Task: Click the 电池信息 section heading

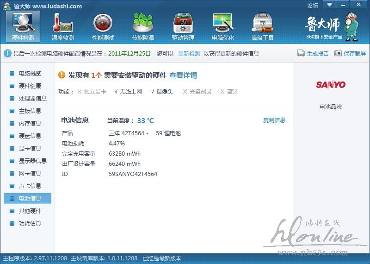Action: [75, 120]
